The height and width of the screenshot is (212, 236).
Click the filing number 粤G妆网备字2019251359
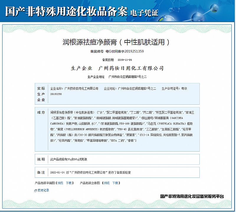tap(124, 51)
